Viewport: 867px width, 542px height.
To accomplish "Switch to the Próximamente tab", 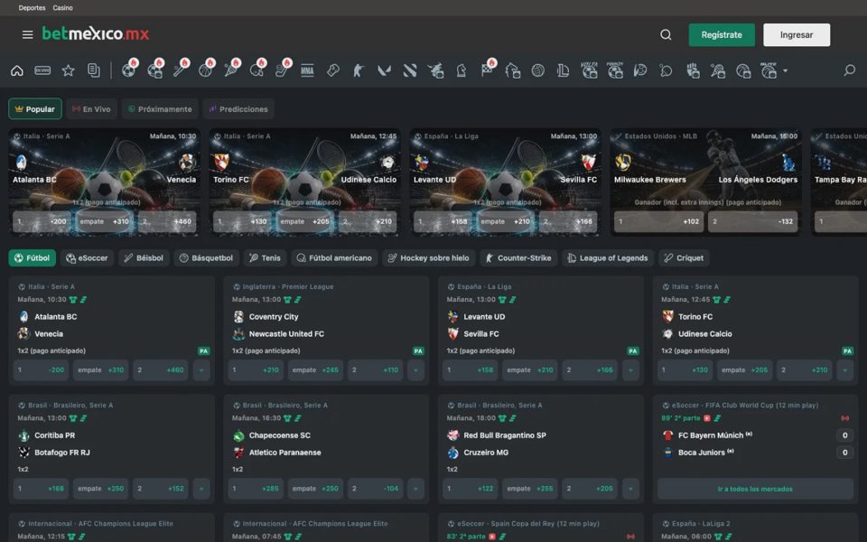I will tap(160, 109).
